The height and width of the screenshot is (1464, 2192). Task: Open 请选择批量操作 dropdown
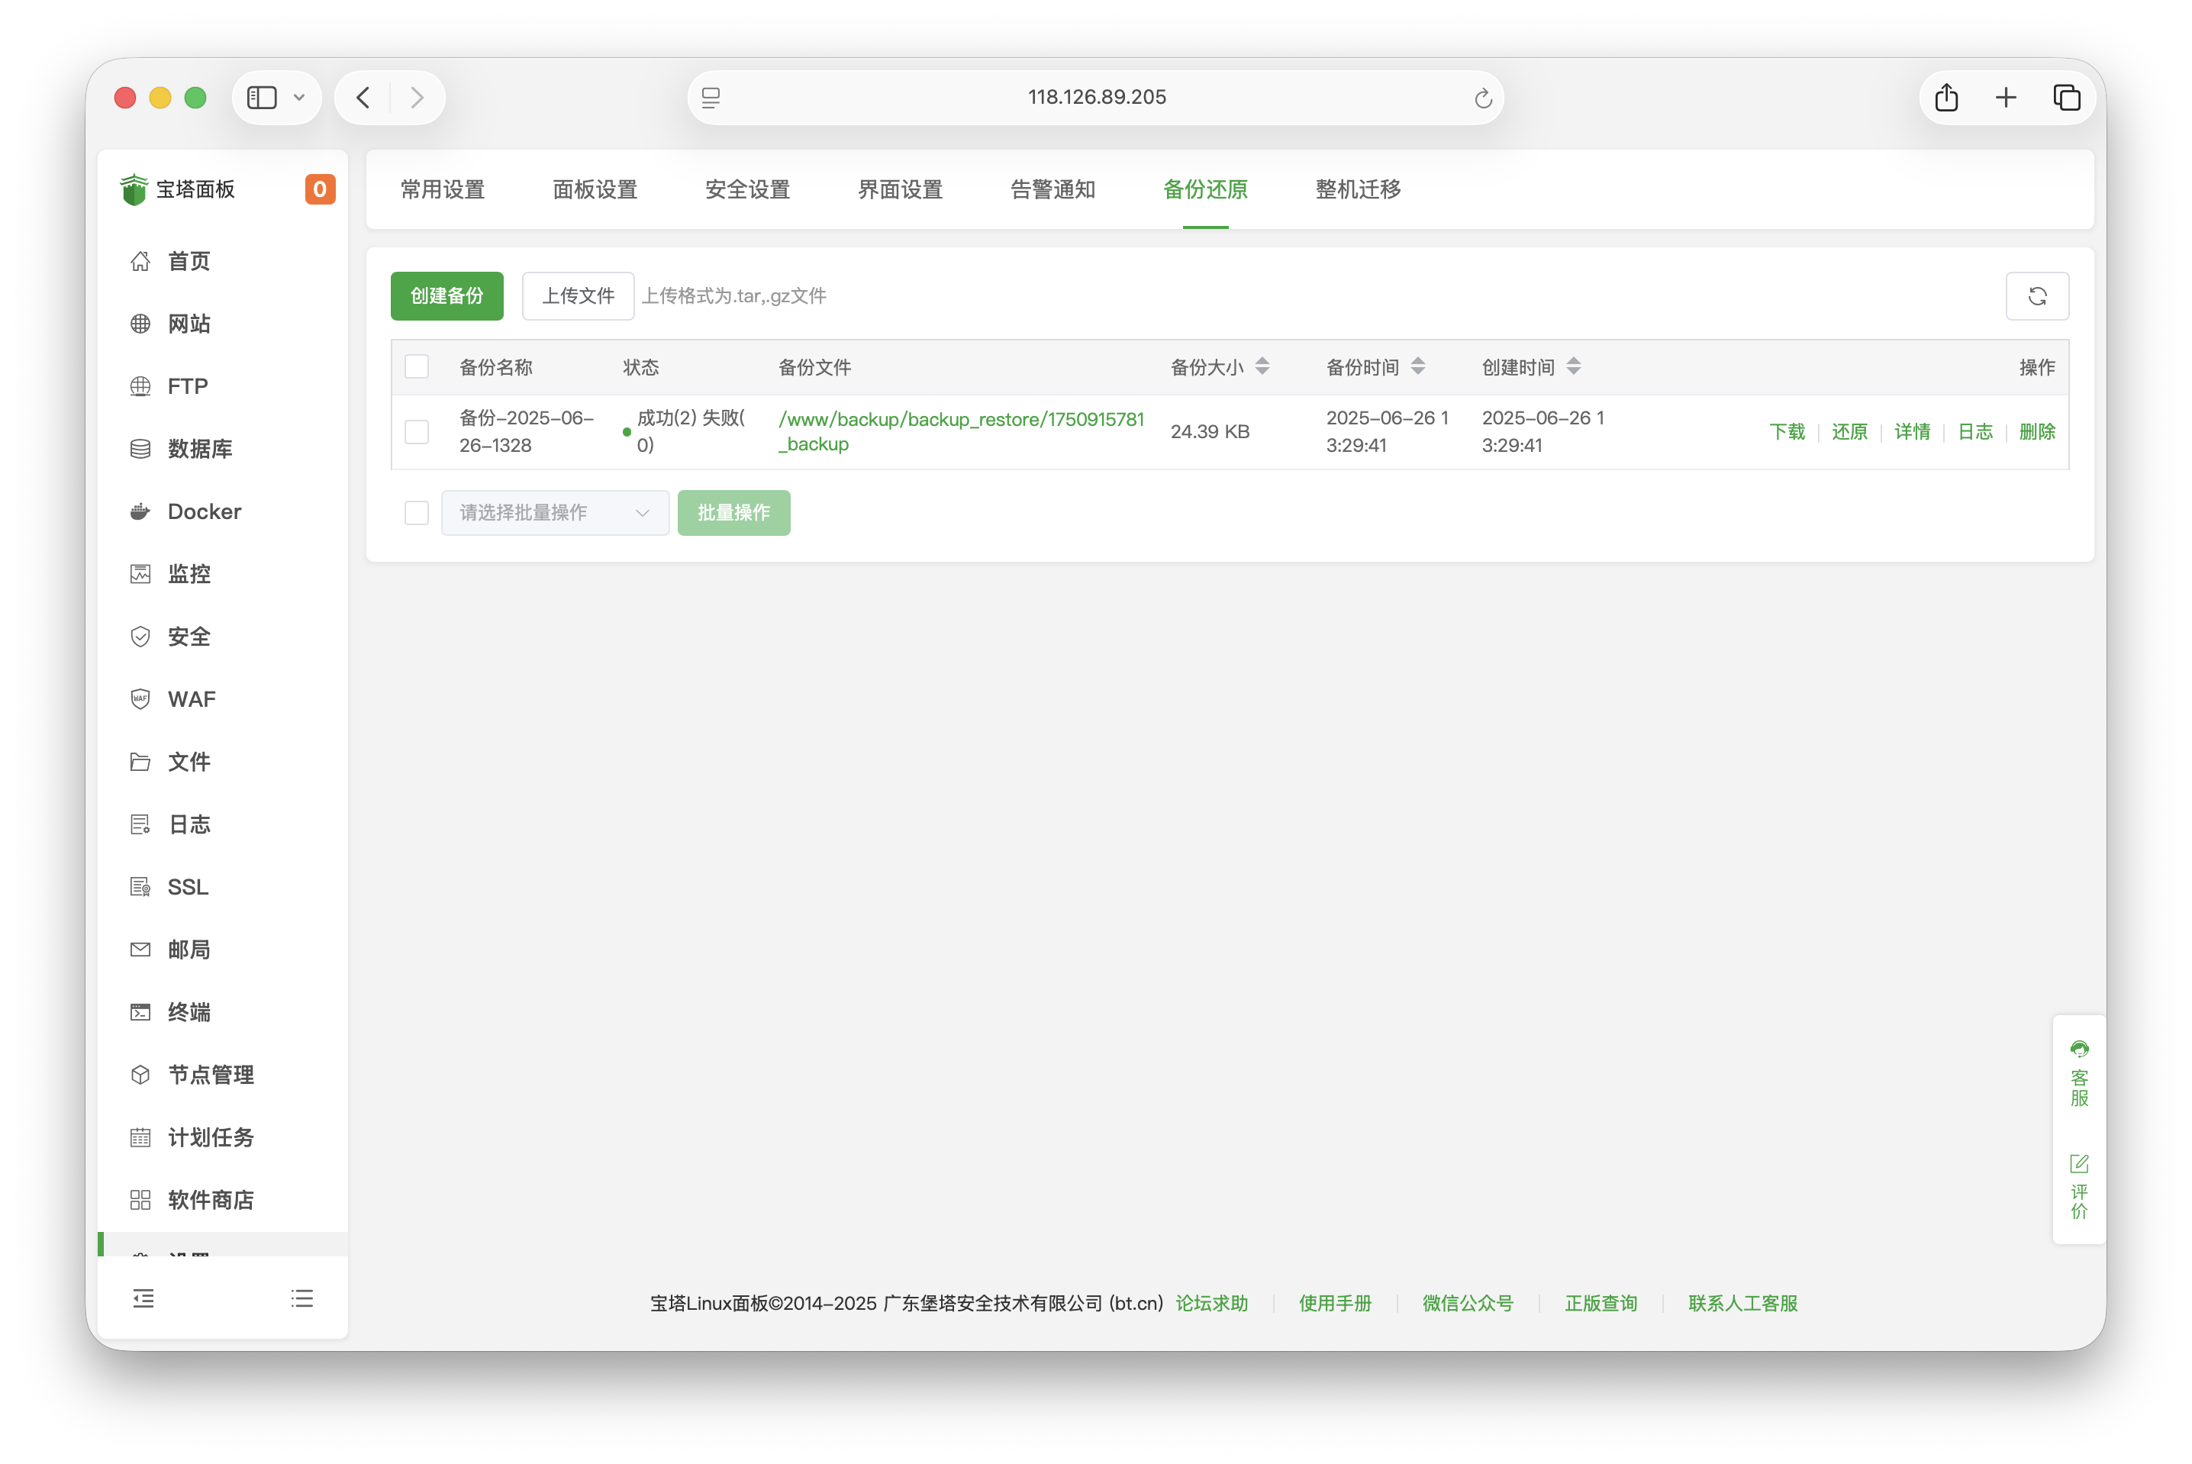coord(555,513)
